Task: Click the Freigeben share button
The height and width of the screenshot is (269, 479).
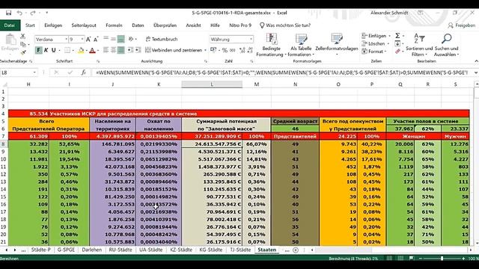Action: [x=461, y=25]
